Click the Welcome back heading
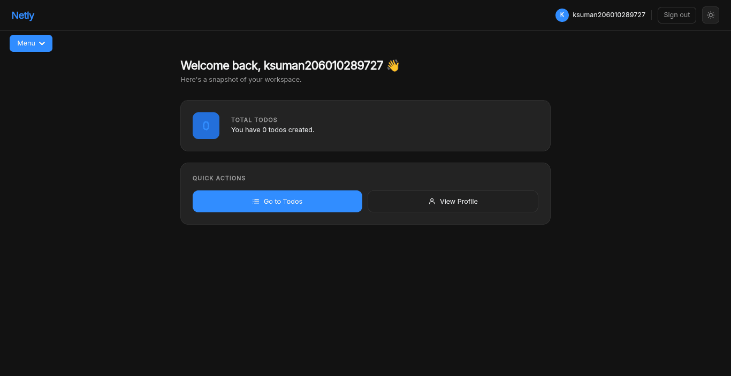The image size is (731, 376). click(282, 66)
